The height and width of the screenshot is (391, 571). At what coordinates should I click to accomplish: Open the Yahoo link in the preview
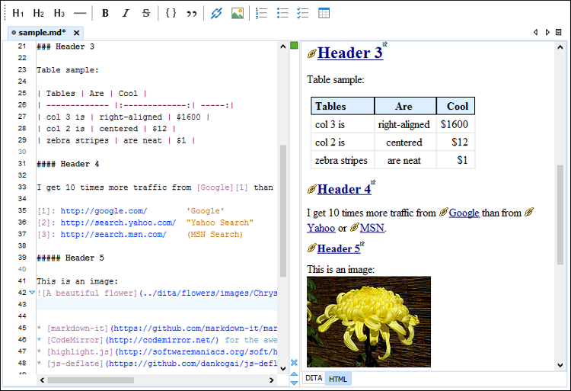pyautogui.click(x=321, y=228)
